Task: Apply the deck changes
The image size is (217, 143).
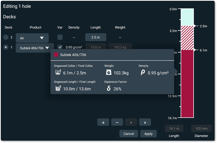Action: [148, 134]
